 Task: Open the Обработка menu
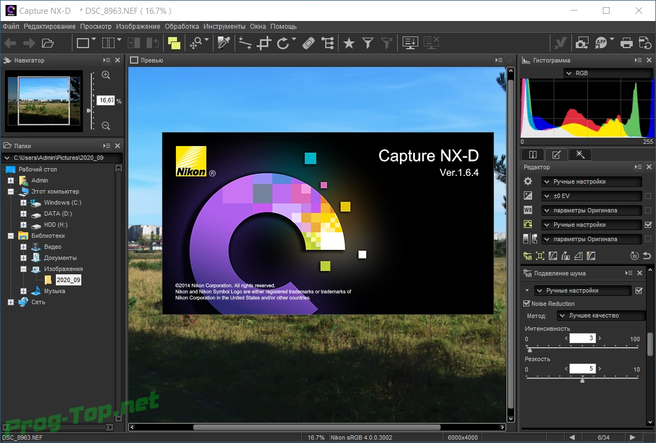181,27
